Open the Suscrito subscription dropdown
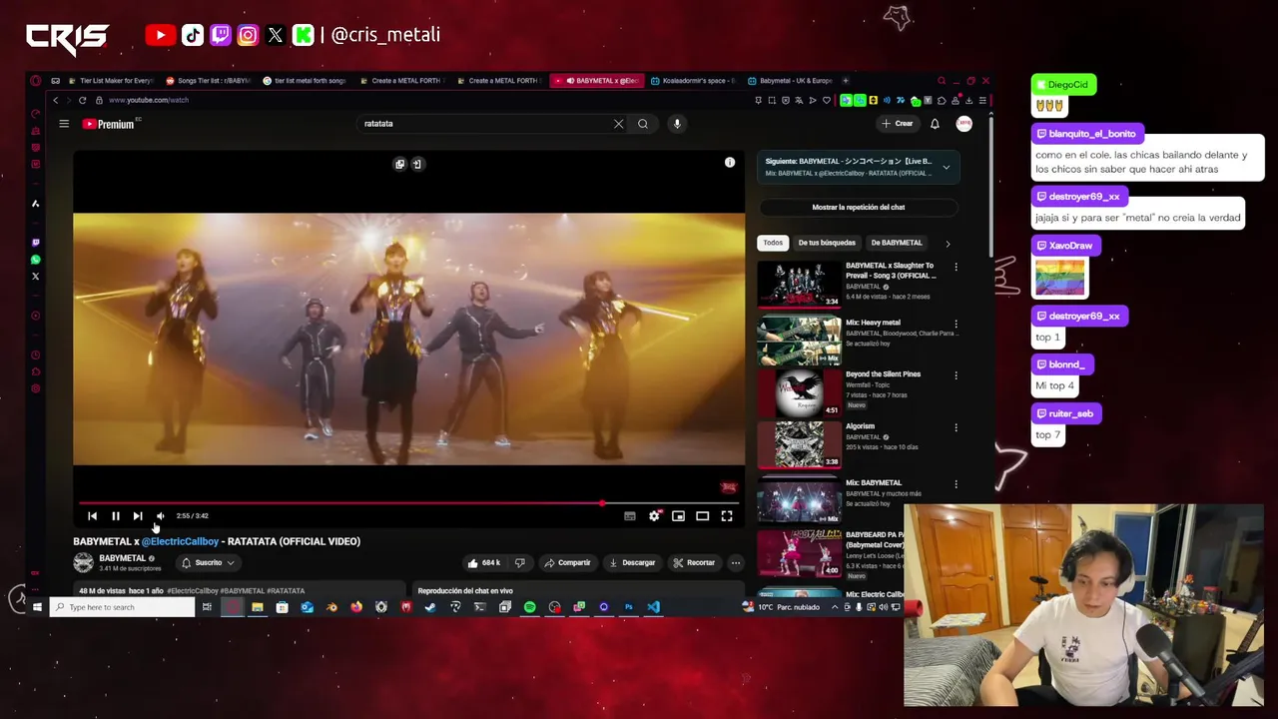 click(208, 562)
